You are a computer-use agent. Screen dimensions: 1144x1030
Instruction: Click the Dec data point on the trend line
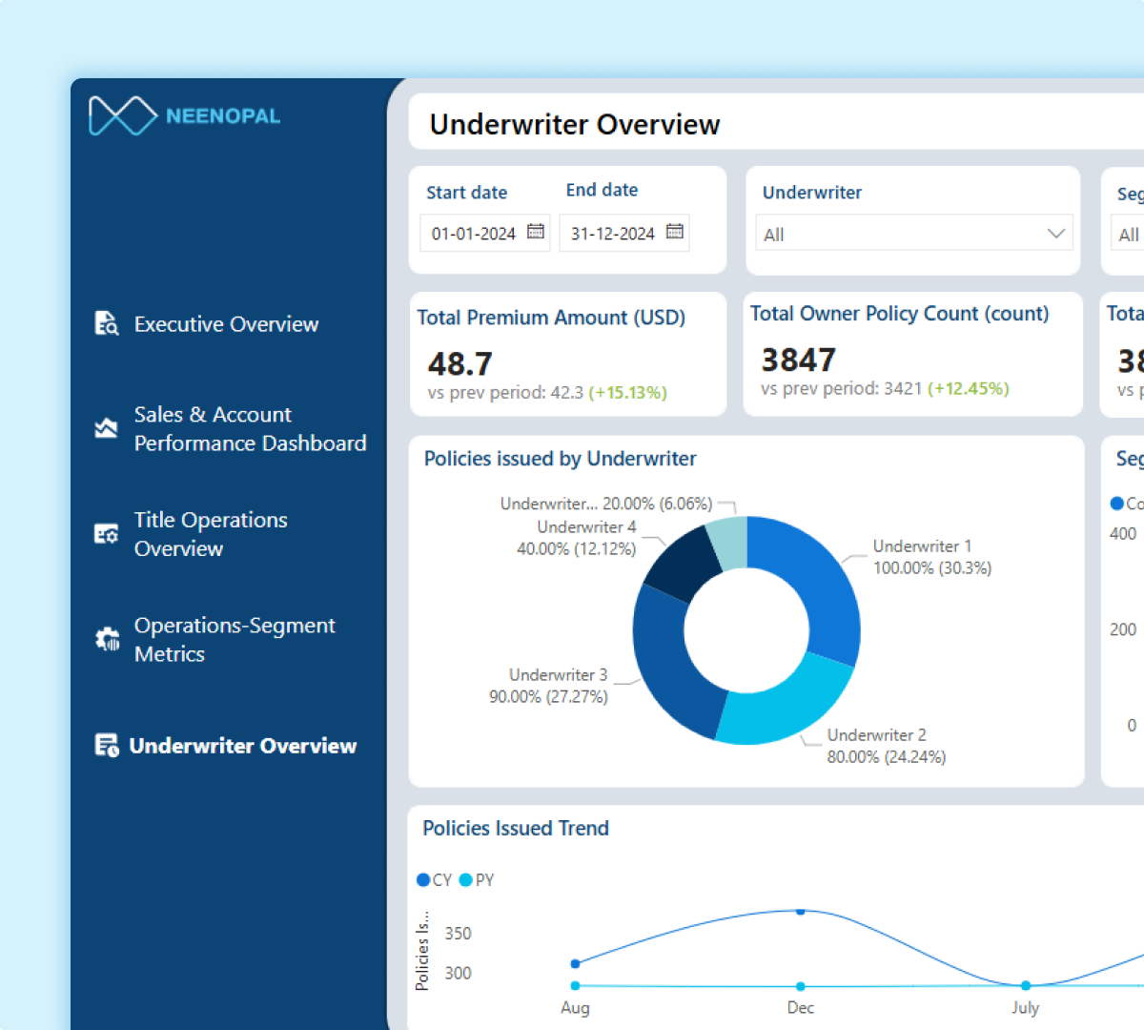tap(799, 911)
